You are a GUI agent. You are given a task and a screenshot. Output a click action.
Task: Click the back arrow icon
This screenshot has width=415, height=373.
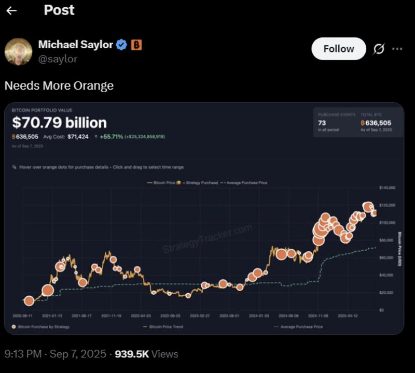click(11, 11)
